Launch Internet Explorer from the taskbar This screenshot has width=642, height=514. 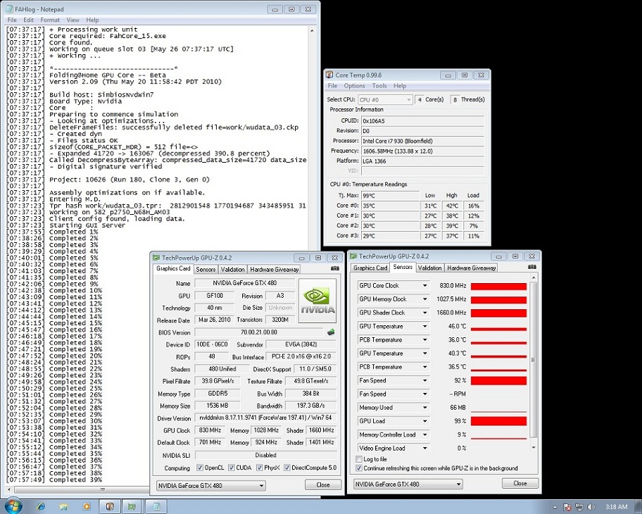click(x=42, y=506)
